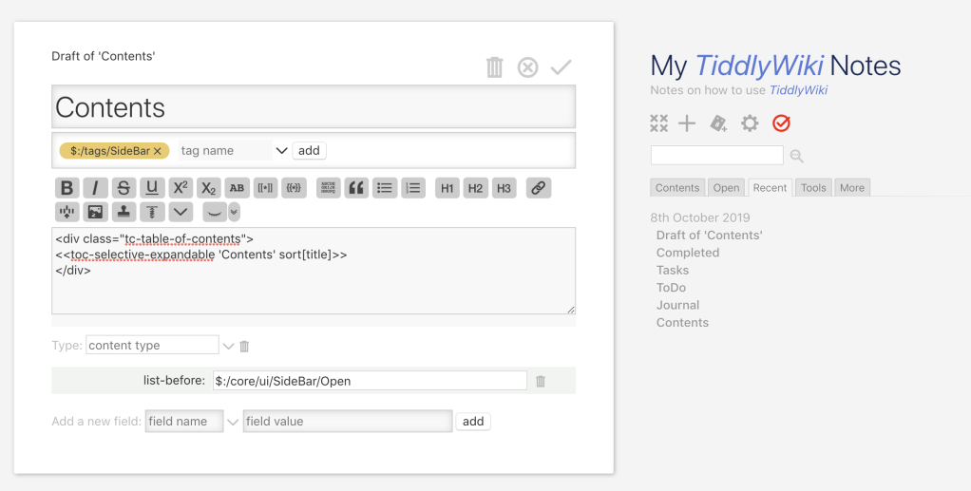Viewport: 971px width, 491px height.
Task: Open the Contents sidebar tab
Action: (677, 188)
